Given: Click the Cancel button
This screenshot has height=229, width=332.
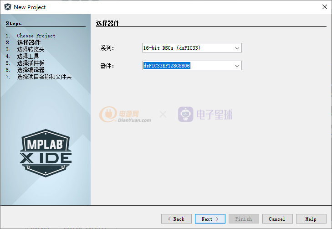Looking at the screenshot, I should click(277, 219).
